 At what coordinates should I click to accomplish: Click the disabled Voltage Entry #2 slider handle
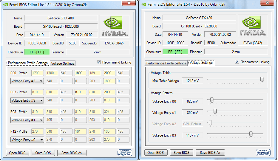[x=210, y=123]
